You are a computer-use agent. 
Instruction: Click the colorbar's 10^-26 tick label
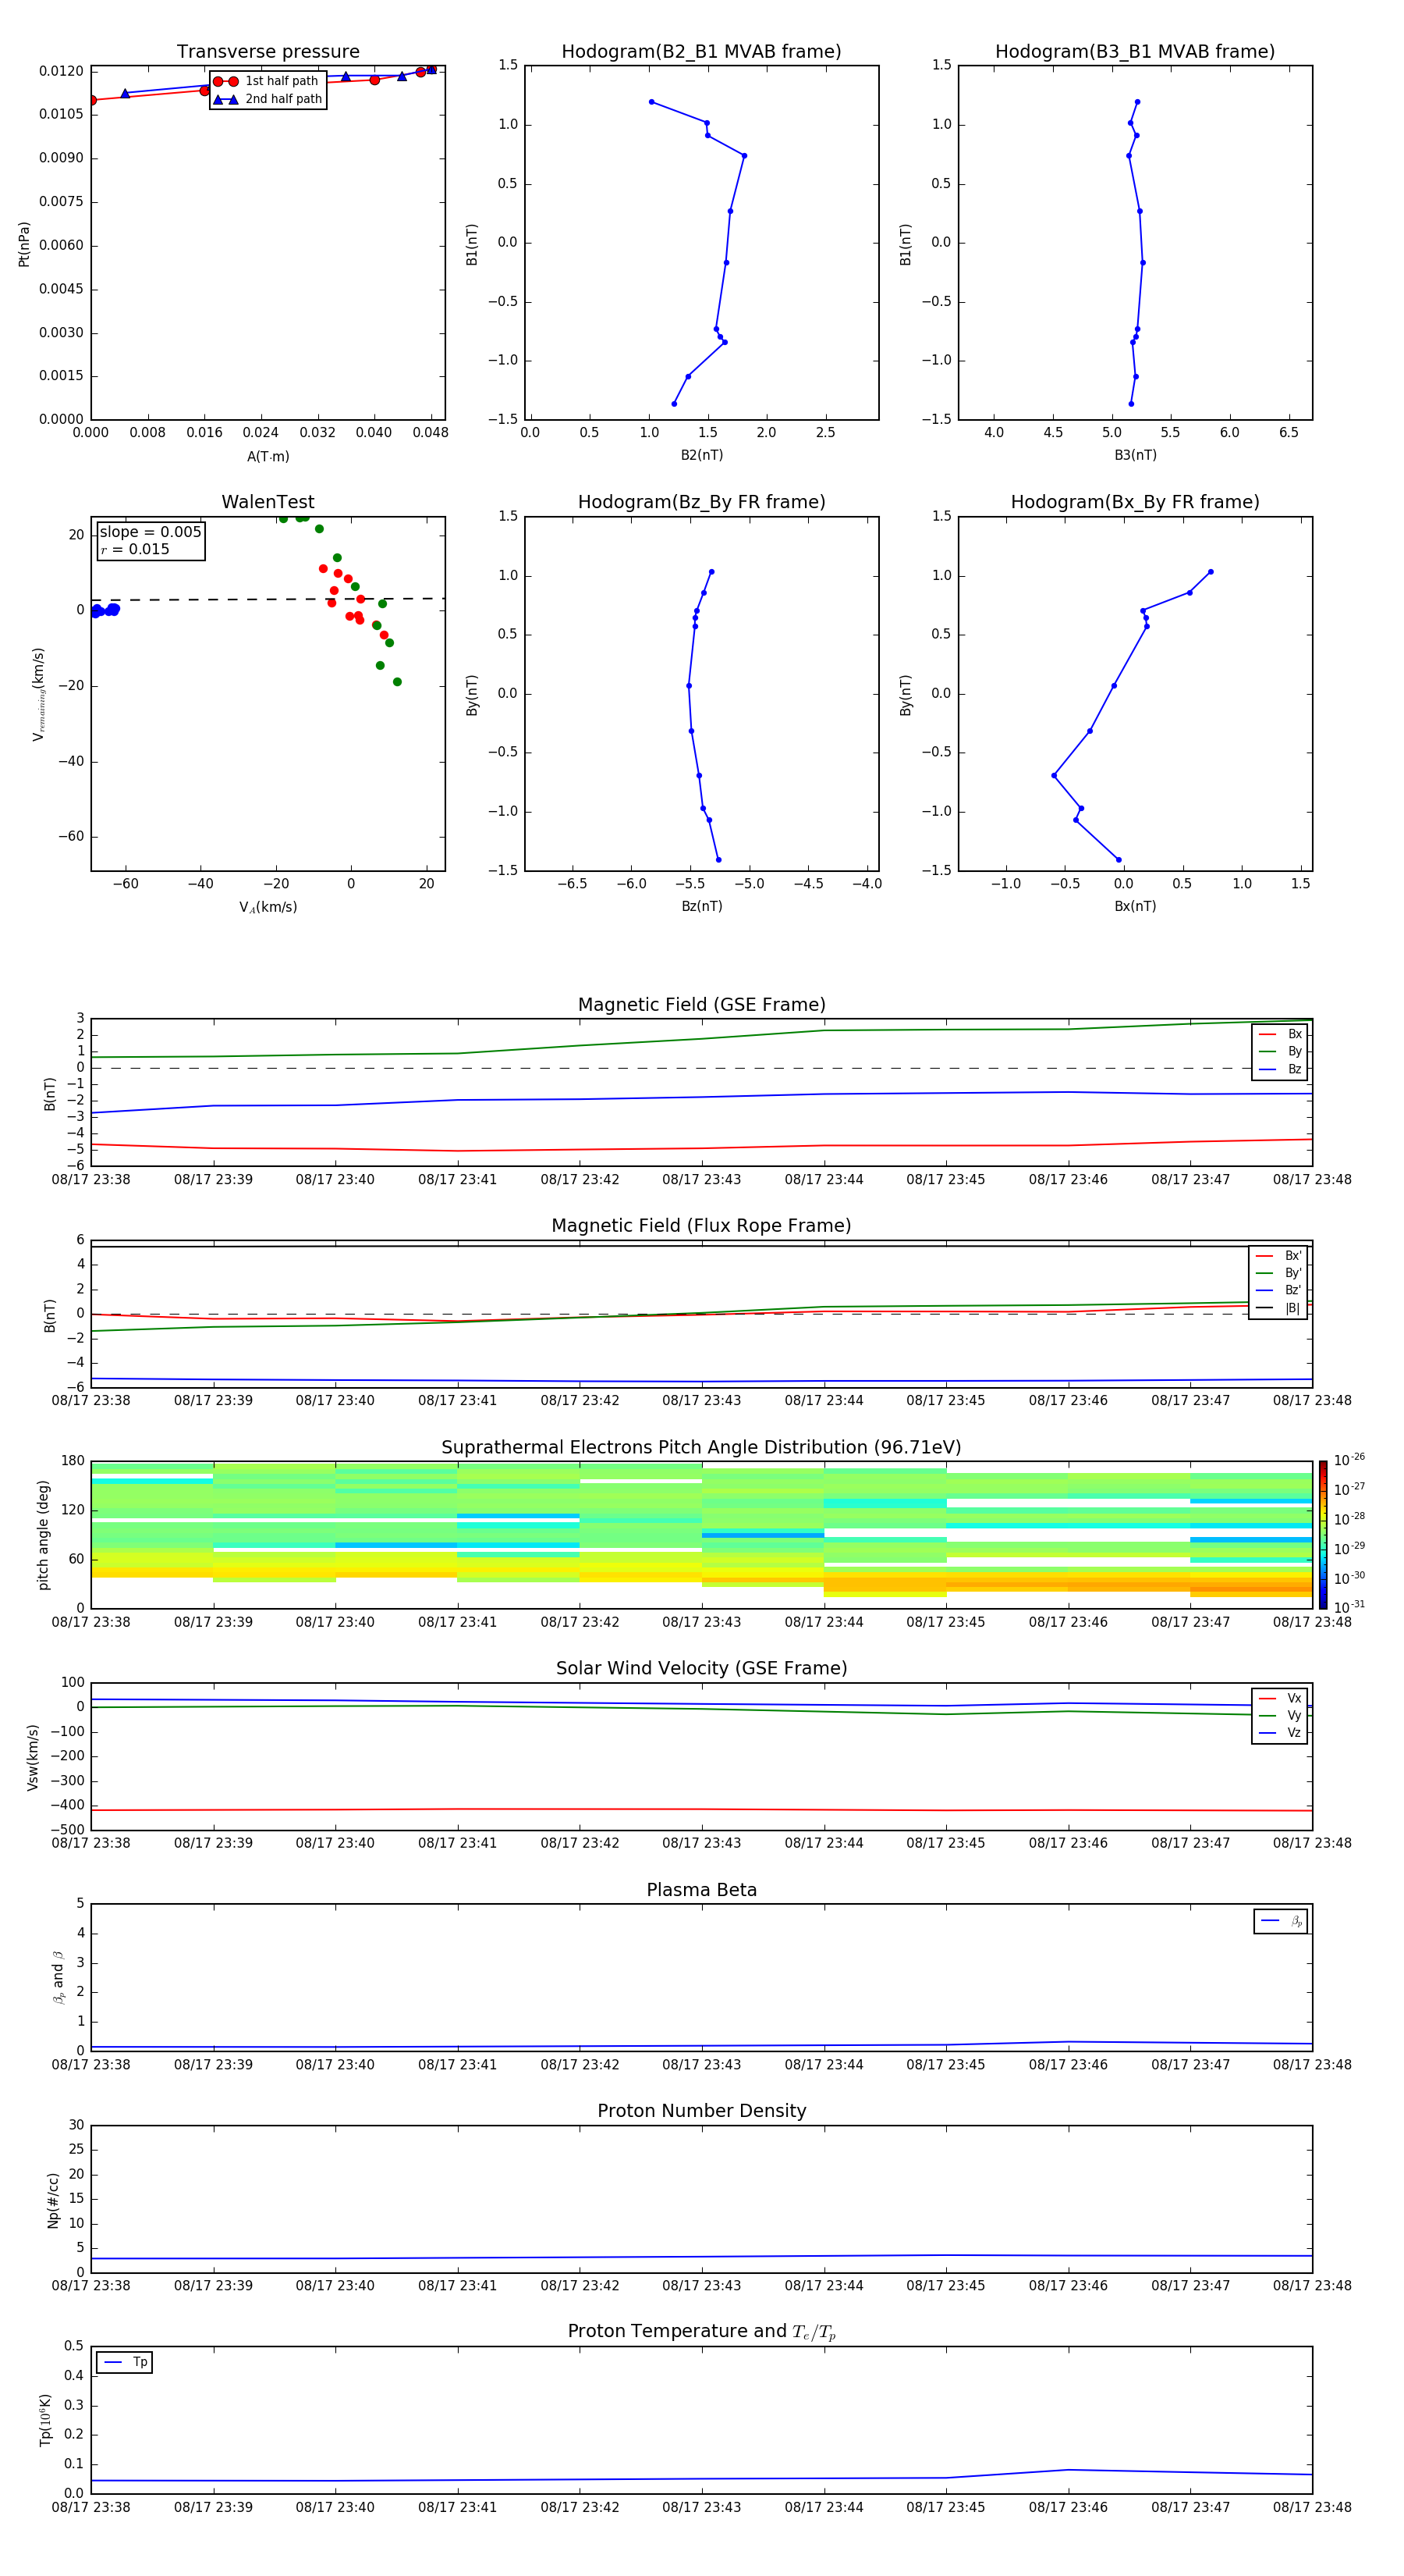pyautogui.click(x=1349, y=1459)
